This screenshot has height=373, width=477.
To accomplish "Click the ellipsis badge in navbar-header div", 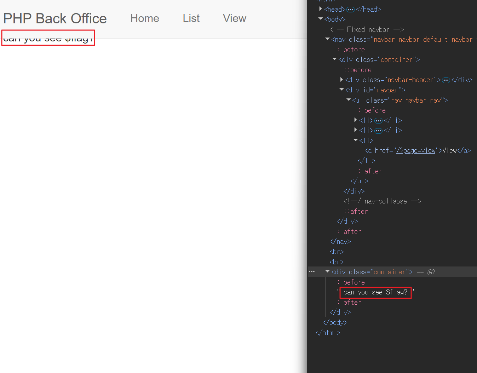I will (446, 80).
